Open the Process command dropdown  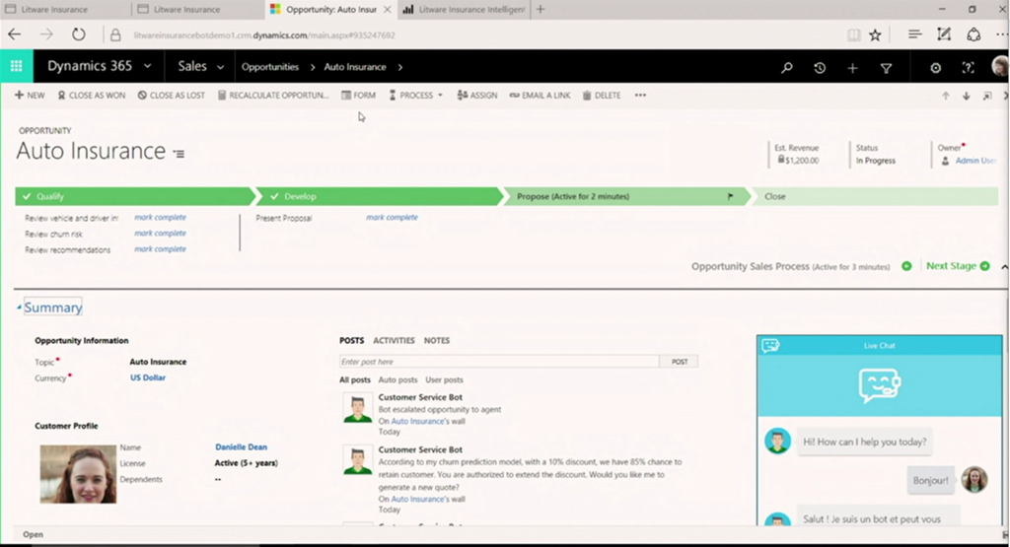pos(415,96)
